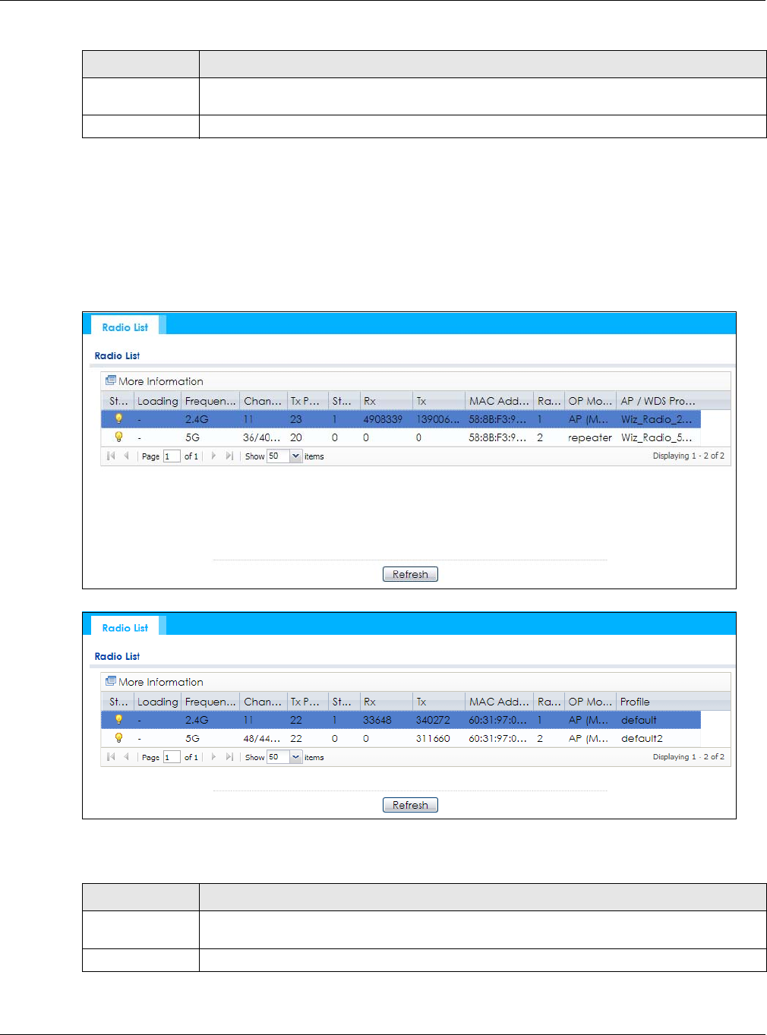Click Tx P... column header in the default profile table
Image resolution: width=767 pixels, height=1035 pixels.
tap(307, 702)
